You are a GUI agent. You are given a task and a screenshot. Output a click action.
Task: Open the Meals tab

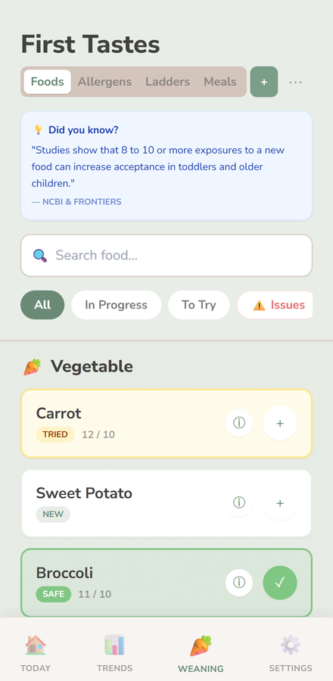[220, 82]
